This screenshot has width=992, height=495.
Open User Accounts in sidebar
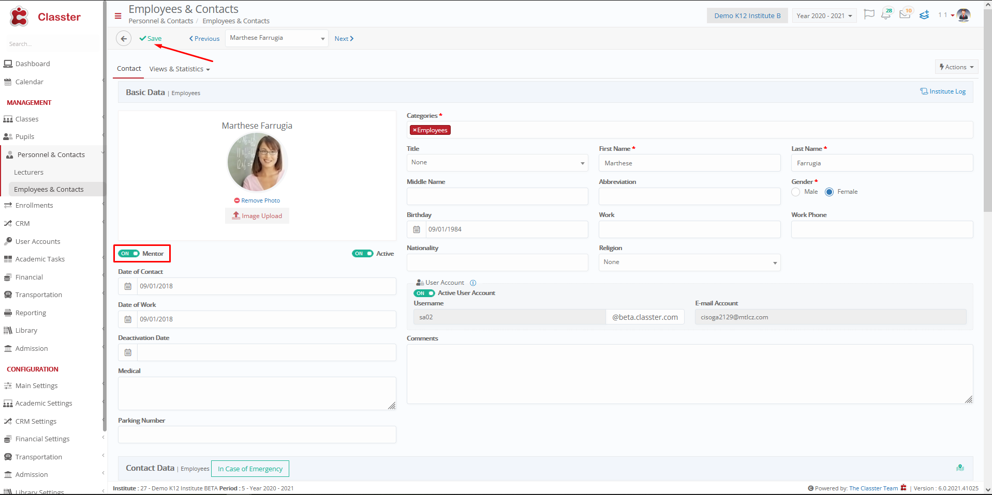coord(38,242)
